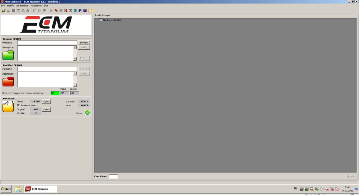Viewport: 359px width, 195px height.
Task: Toggle the Automatic search checkbox
Action: tap(19, 105)
